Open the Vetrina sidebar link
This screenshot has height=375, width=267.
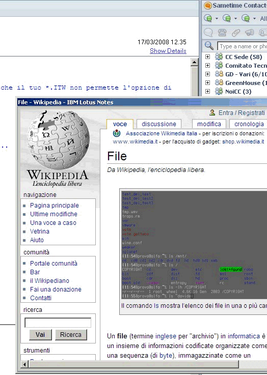(40, 232)
